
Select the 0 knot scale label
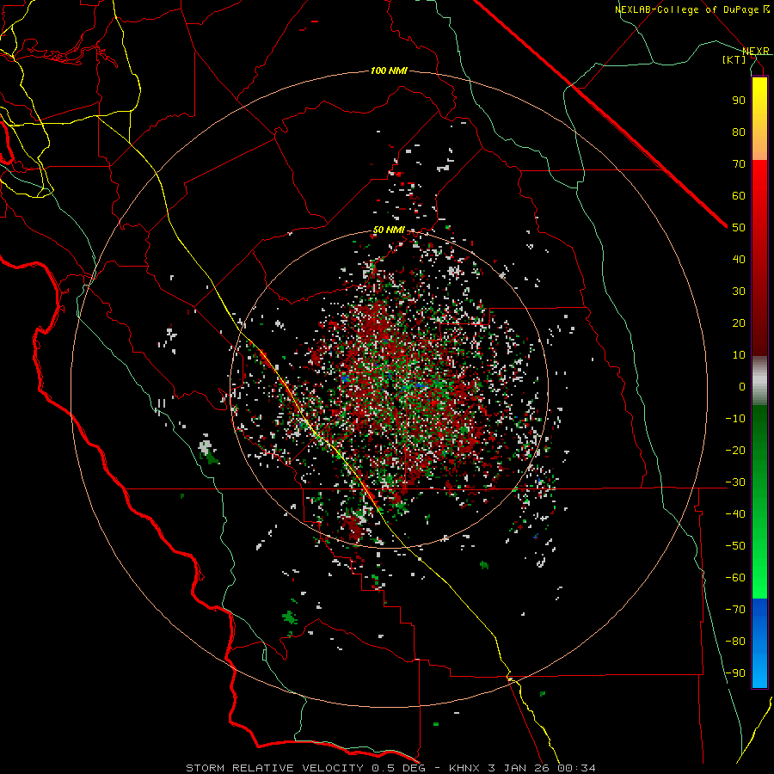click(x=742, y=386)
